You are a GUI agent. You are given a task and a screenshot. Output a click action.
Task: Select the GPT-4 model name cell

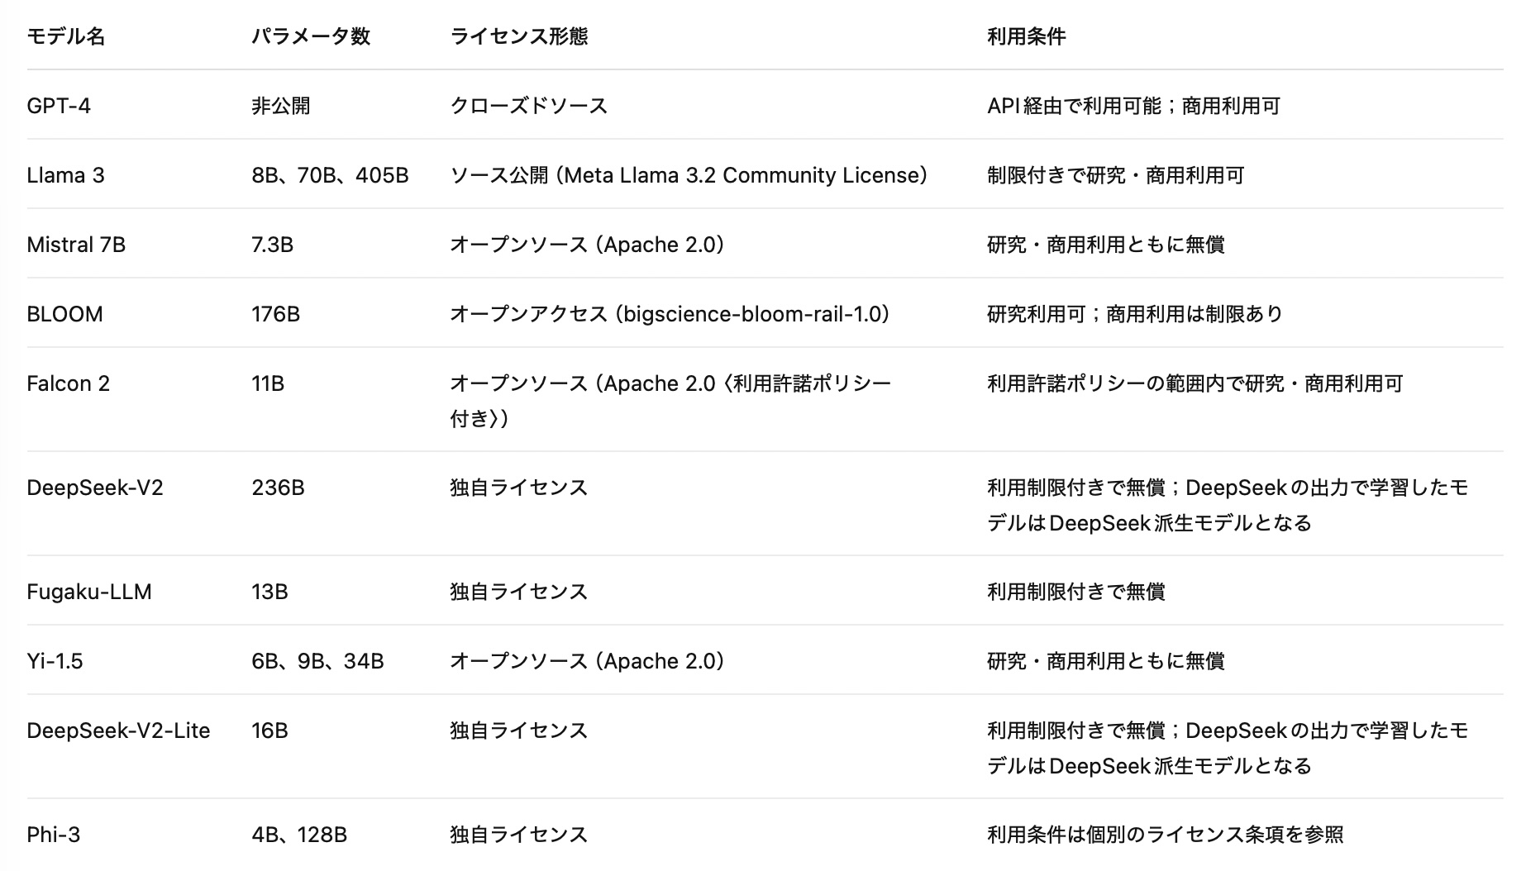coord(59,106)
